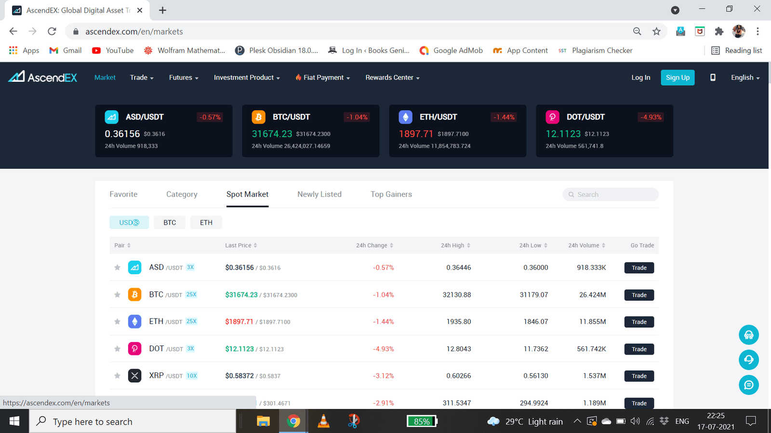Screen dimensions: 771x433
Task: Click Trade button for ASD/USDT
Action: click(639, 267)
